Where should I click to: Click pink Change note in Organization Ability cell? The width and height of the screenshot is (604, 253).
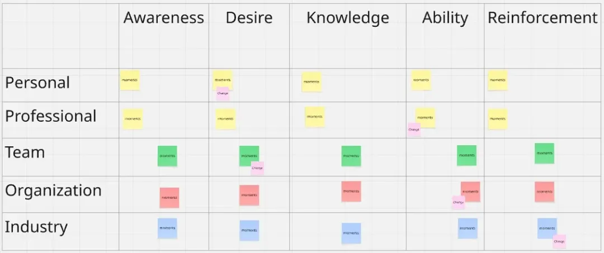tap(458, 203)
